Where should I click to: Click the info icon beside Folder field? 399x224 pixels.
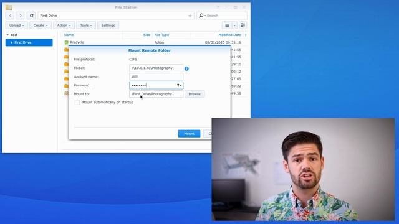pos(186,68)
